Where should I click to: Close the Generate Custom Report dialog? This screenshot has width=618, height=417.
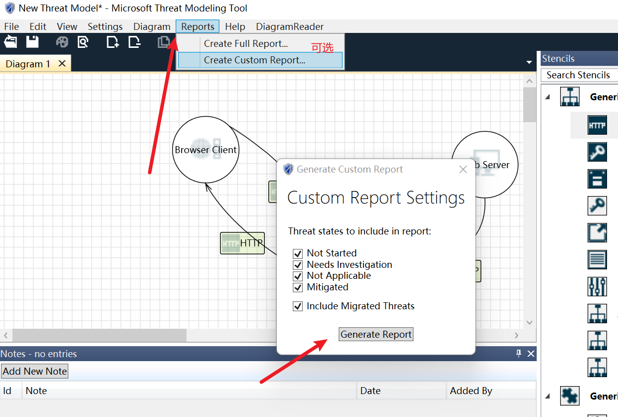[x=463, y=170]
